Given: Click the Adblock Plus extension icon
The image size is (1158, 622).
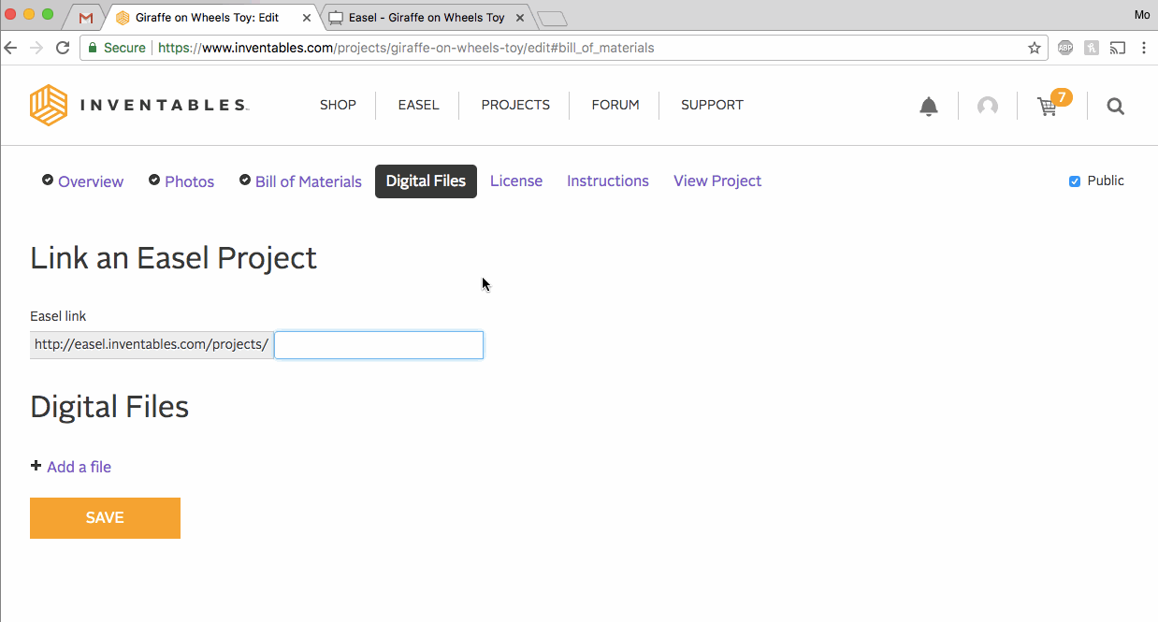Looking at the screenshot, I should [1065, 48].
